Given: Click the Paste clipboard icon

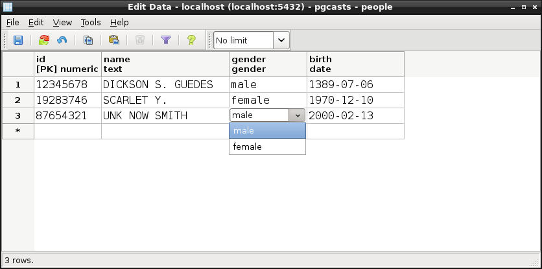Looking at the screenshot, I should pyautogui.click(x=114, y=40).
